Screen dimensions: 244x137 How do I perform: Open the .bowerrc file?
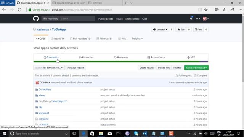click(x=43, y=119)
